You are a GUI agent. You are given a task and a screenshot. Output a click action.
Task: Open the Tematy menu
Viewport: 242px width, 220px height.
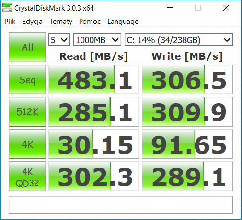(x=61, y=22)
